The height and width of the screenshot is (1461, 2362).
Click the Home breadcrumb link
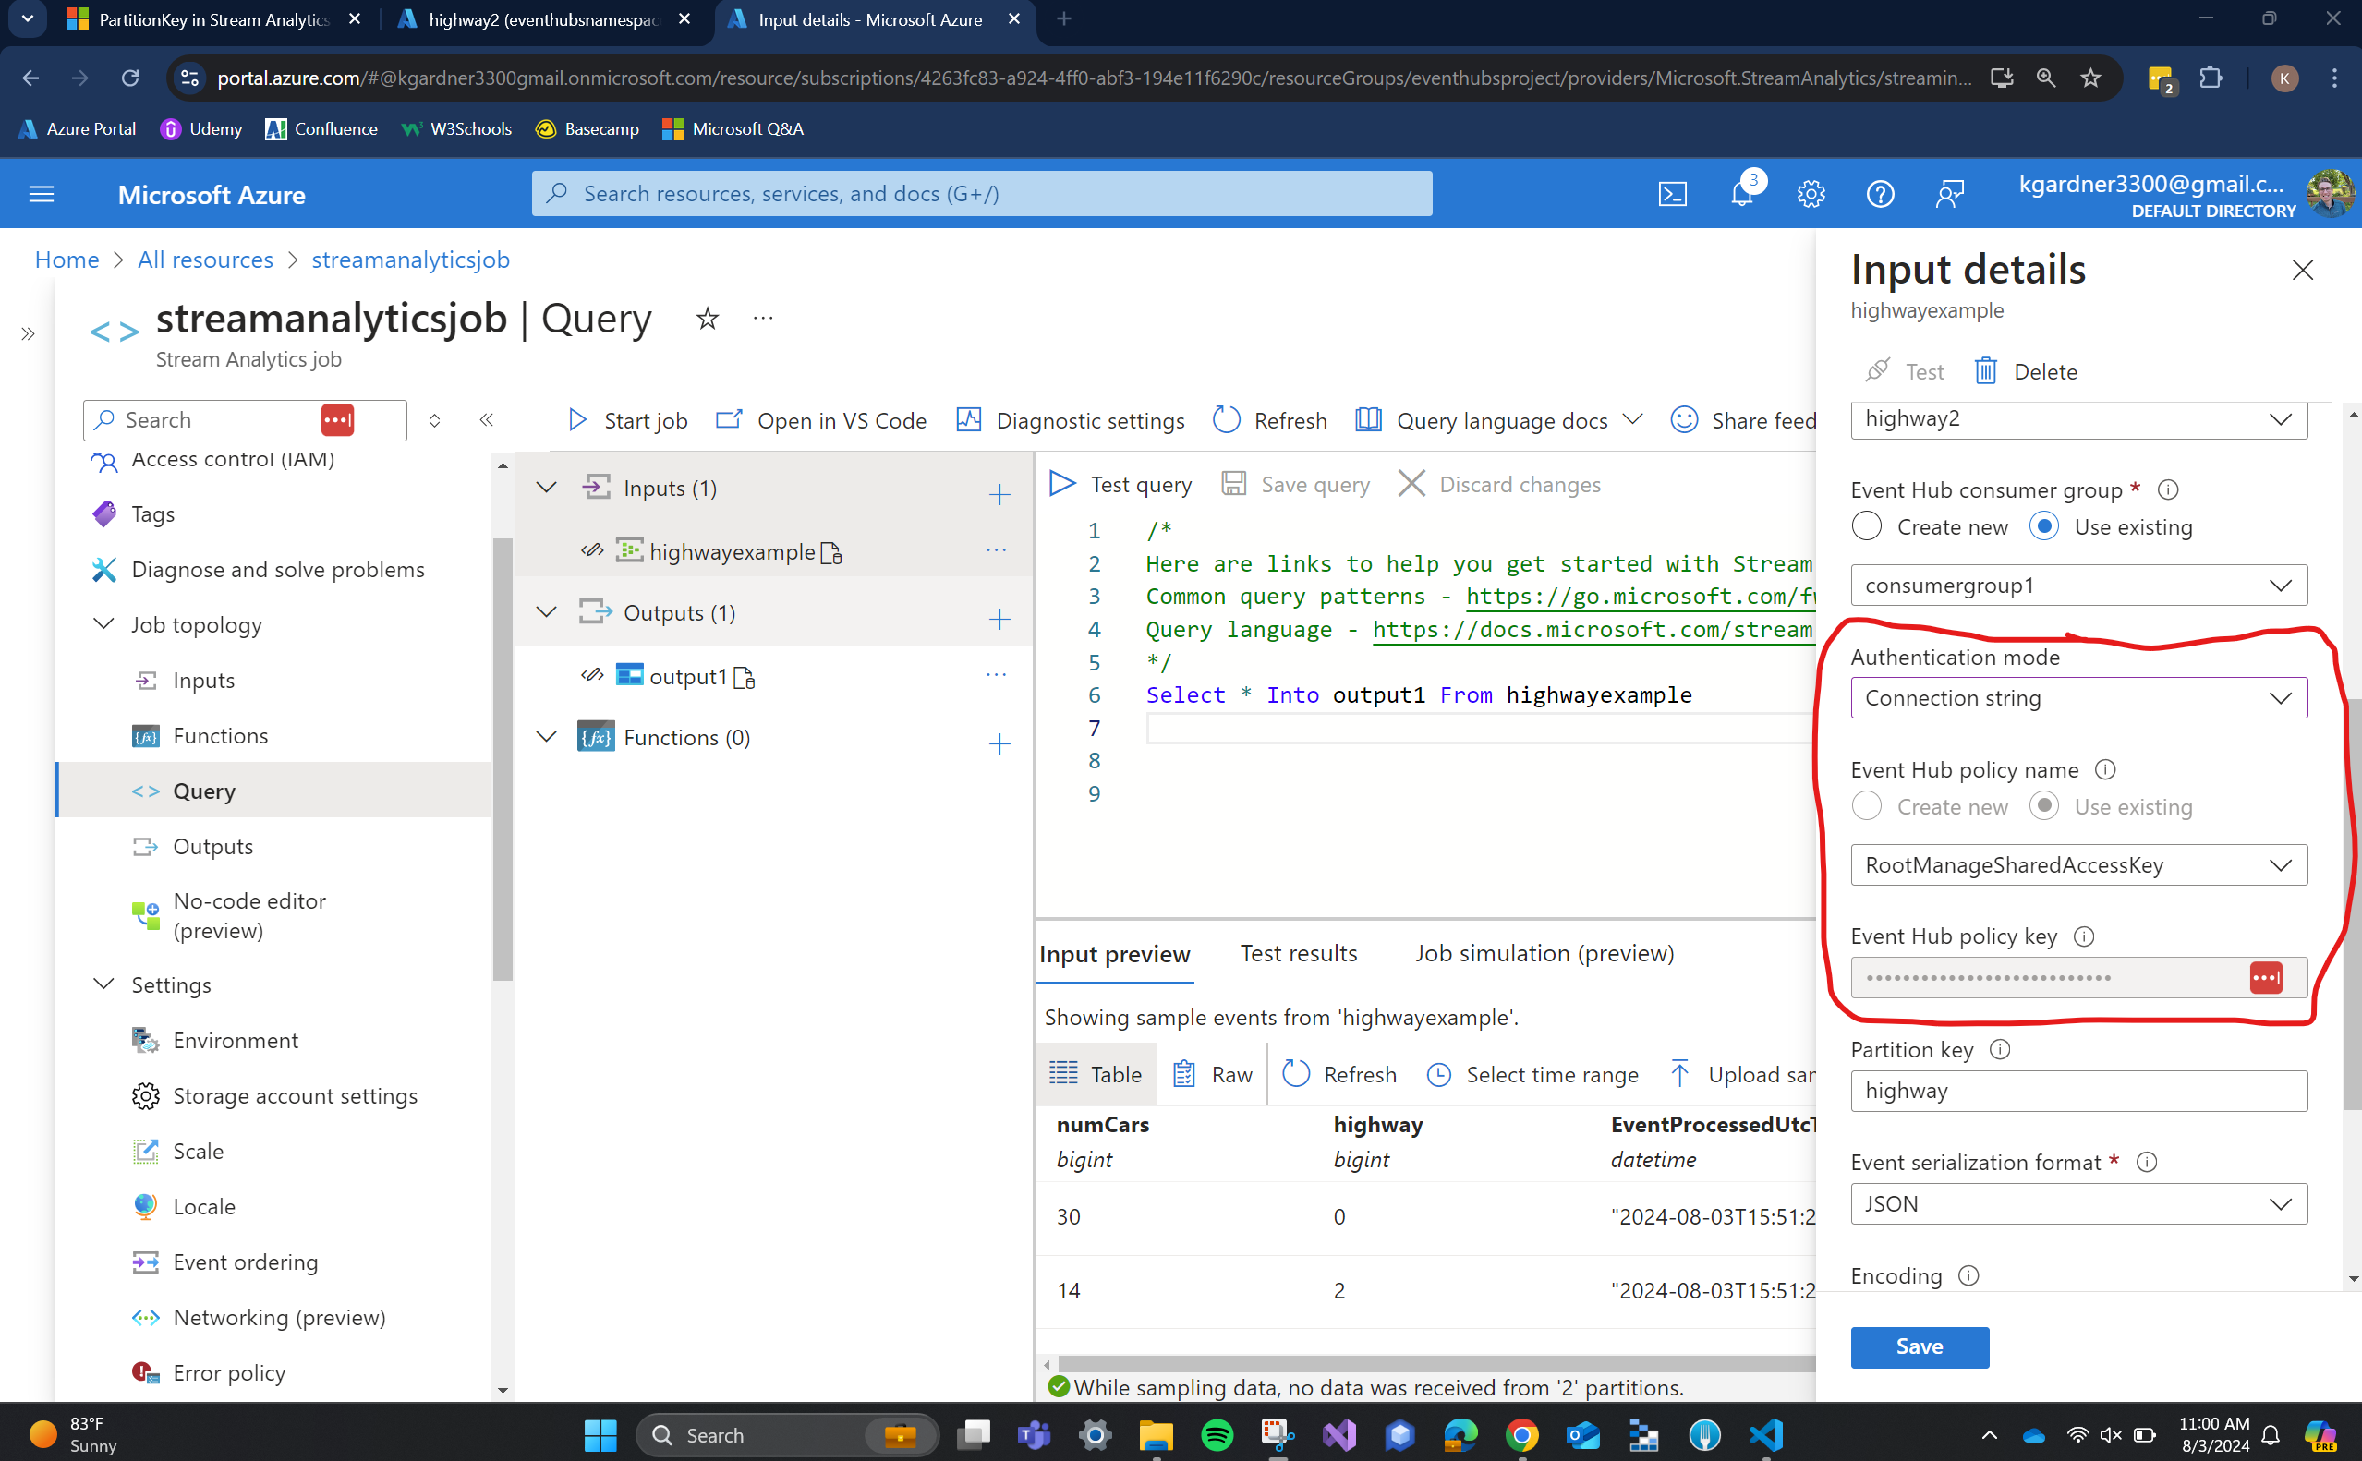67,260
